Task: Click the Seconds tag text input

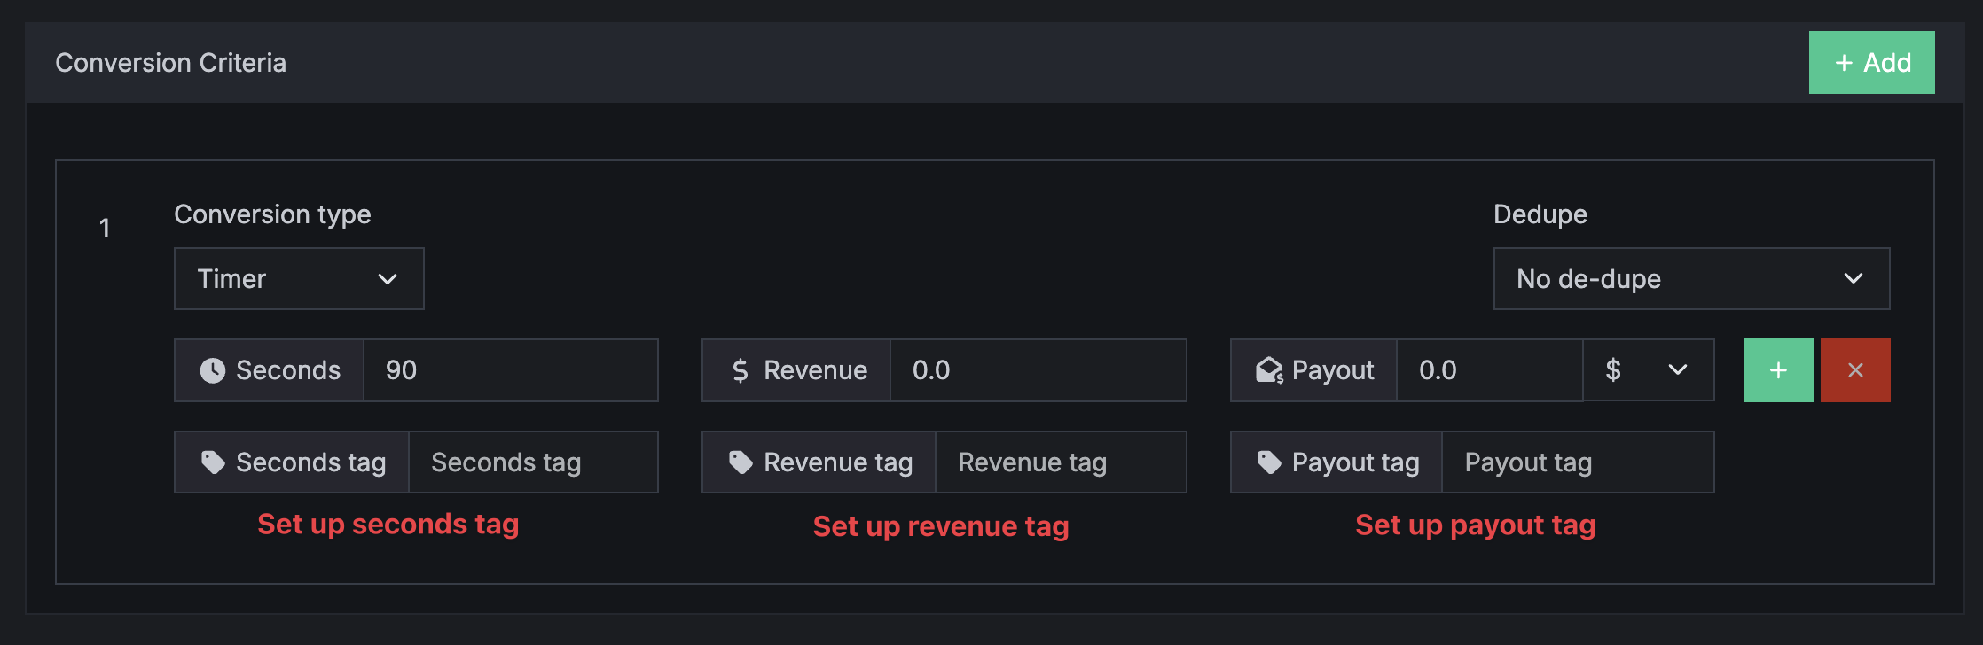Action: pyautogui.click(x=533, y=462)
